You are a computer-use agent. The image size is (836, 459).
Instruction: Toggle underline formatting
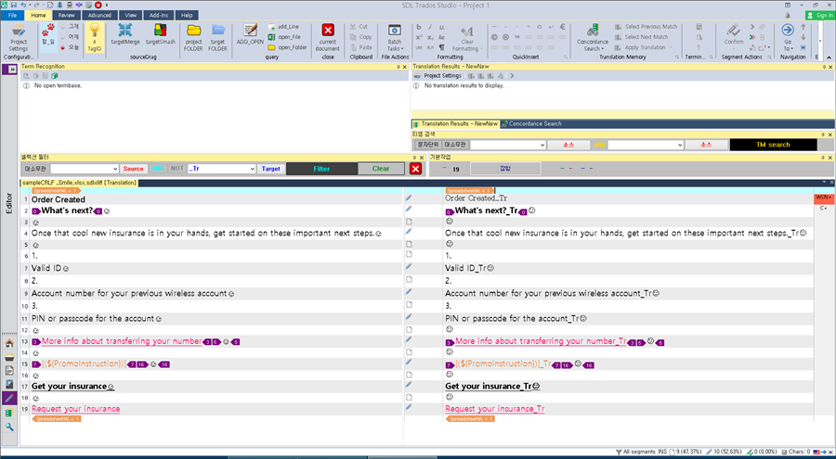click(441, 27)
